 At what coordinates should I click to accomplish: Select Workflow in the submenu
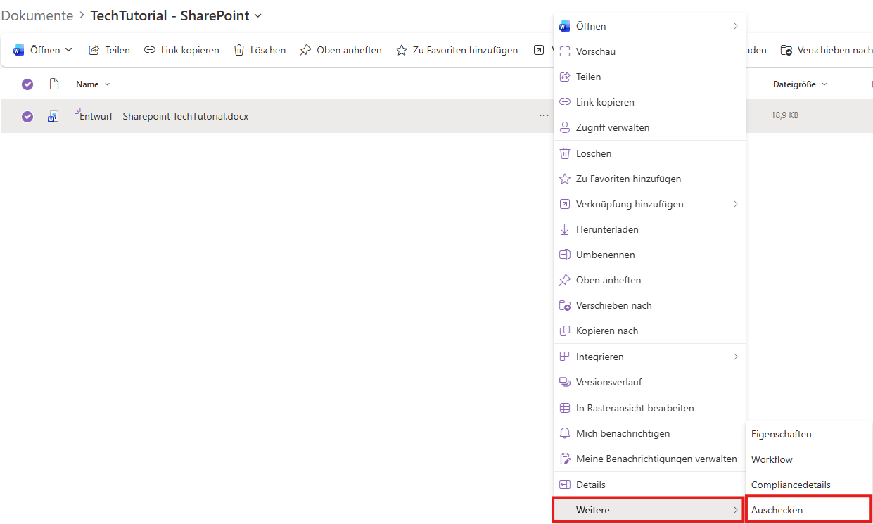click(x=808, y=459)
